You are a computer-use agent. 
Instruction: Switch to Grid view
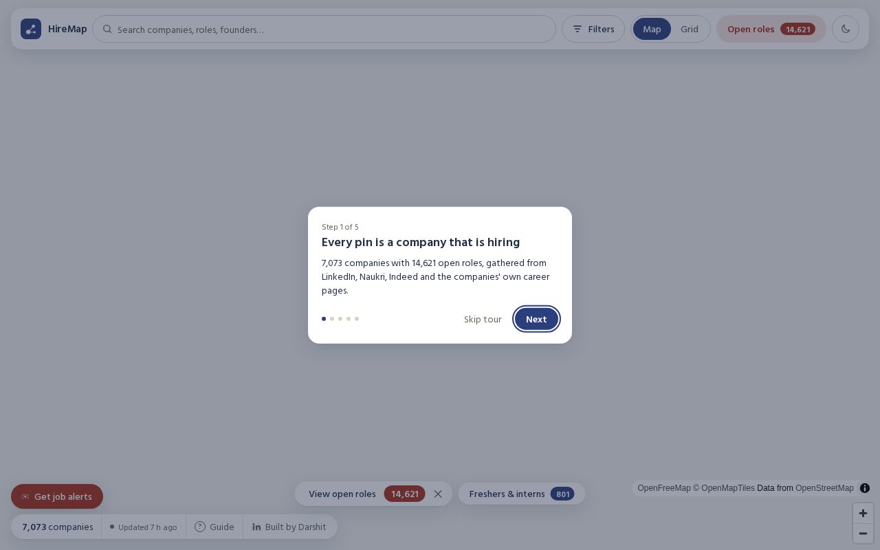(x=690, y=29)
